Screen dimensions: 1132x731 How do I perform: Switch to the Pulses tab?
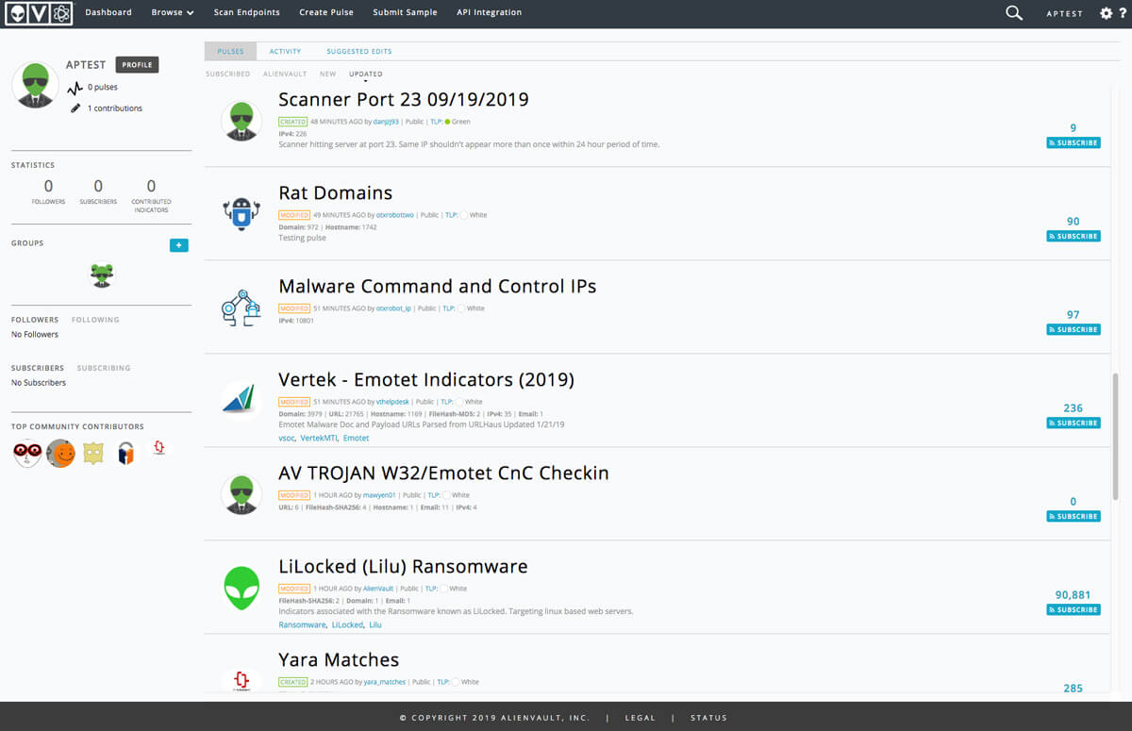tap(230, 52)
